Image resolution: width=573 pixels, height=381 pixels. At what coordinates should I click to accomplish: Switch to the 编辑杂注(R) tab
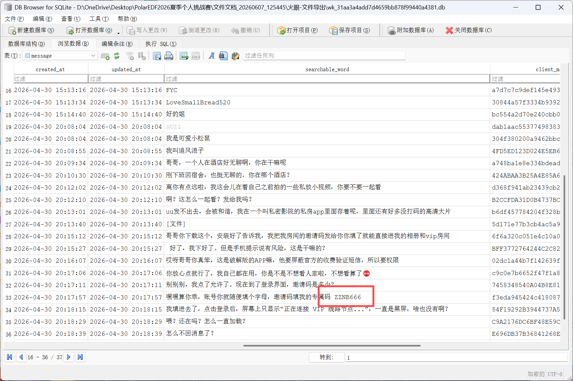(117, 44)
